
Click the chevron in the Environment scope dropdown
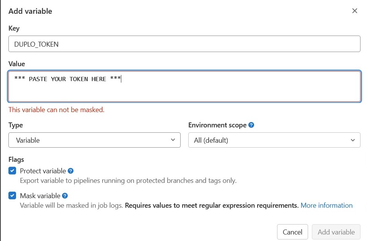click(353, 140)
